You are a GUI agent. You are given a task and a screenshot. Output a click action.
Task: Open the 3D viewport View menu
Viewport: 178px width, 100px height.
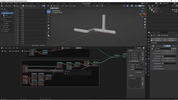(x=63, y=6)
